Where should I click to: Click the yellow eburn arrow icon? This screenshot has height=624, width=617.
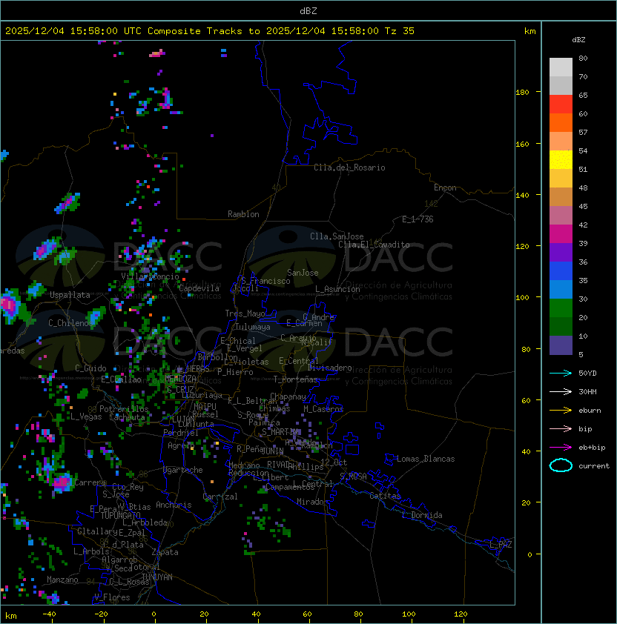point(561,410)
